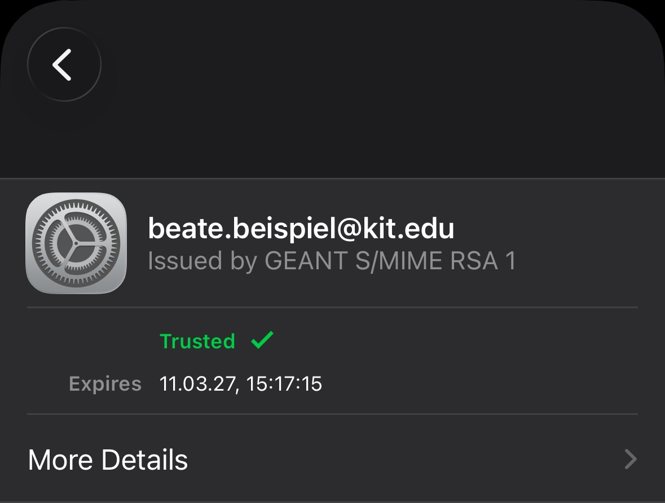
Task: Go back using the left chevron button
Action: (64, 64)
